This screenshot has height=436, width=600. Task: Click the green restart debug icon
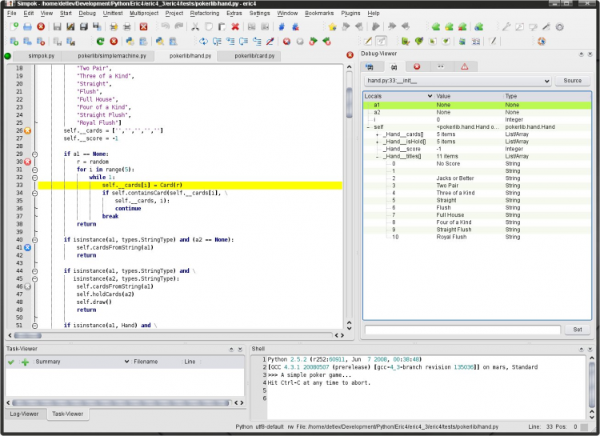(100, 41)
